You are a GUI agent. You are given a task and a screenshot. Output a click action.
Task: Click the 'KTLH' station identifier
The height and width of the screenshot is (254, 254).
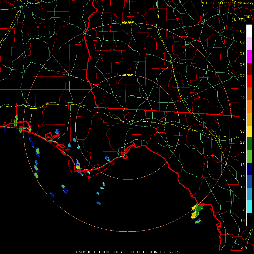tap(134, 252)
